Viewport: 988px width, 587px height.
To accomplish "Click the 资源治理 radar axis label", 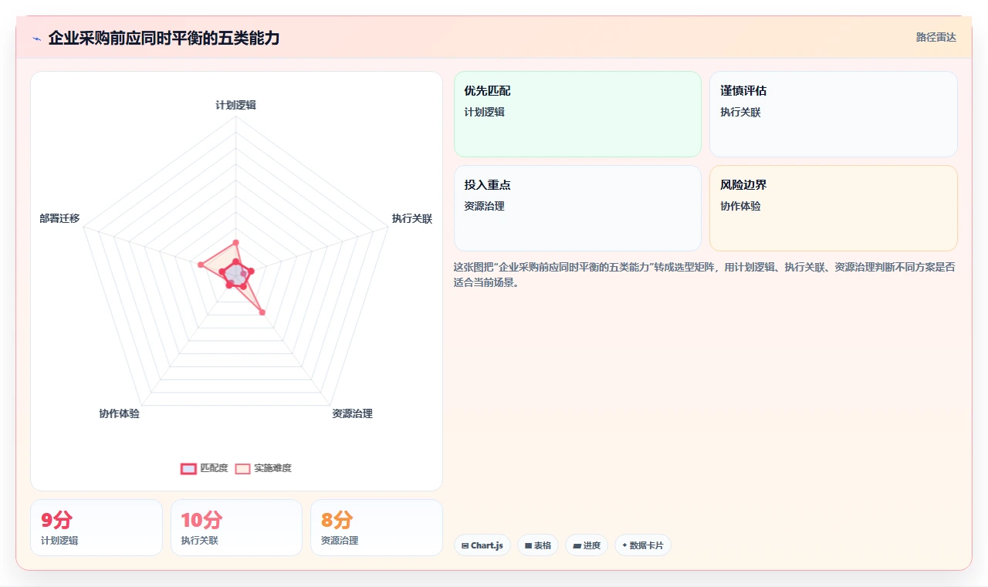I will tap(352, 414).
